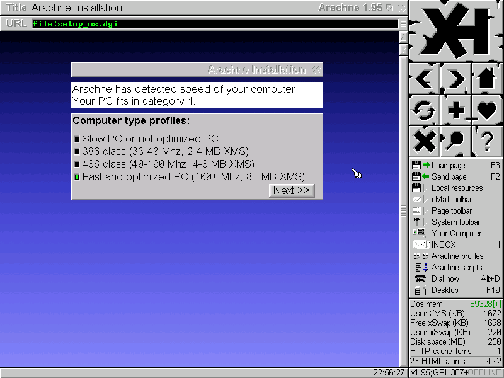Click the URL input field

click(x=215, y=23)
